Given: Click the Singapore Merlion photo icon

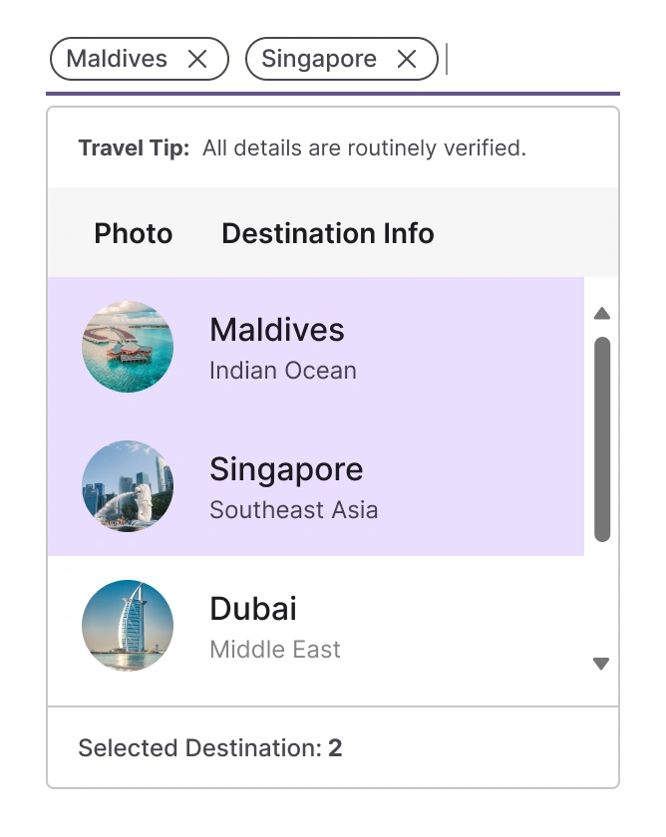Looking at the screenshot, I should point(128,486).
